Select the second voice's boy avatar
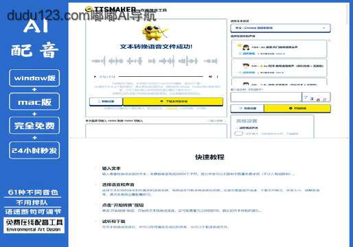Image resolution: width=353 pixels, height=247 pixels. point(246,66)
